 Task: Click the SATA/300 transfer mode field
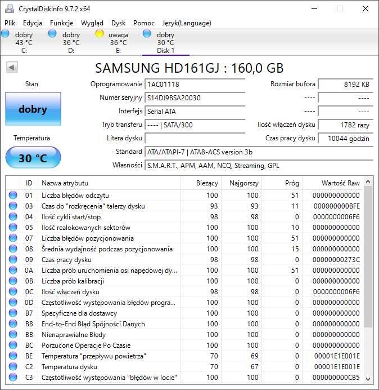tap(195, 125)
